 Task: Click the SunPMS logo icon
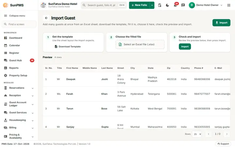point(6,5)
